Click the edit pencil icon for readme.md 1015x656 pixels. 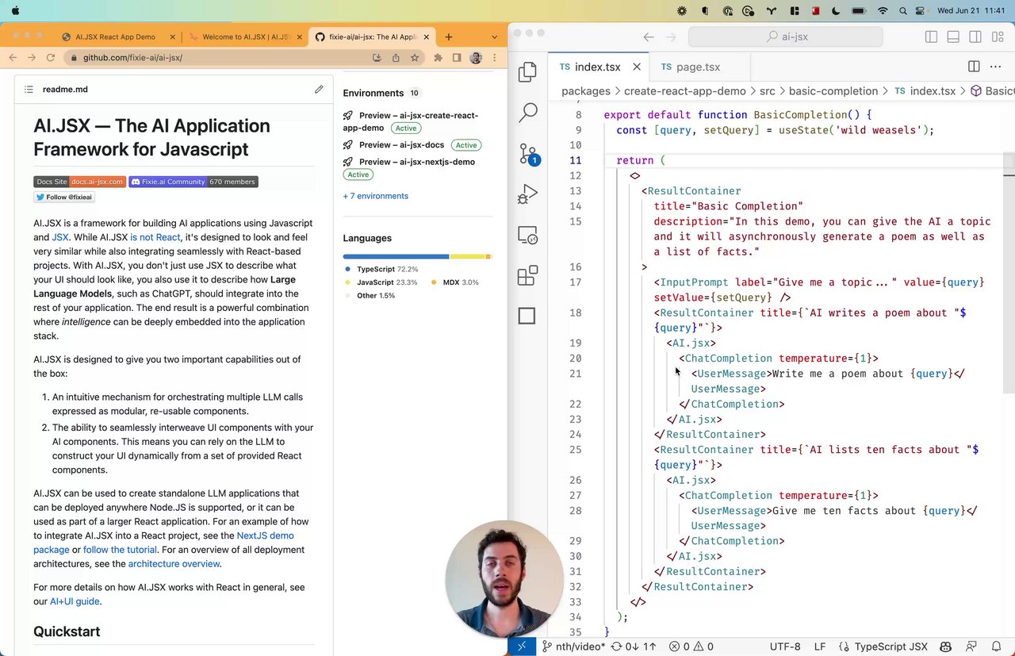point(319,90)
